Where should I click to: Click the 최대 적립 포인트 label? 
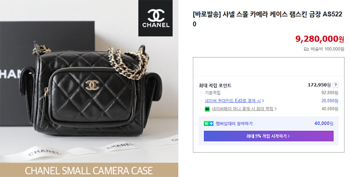215,85
